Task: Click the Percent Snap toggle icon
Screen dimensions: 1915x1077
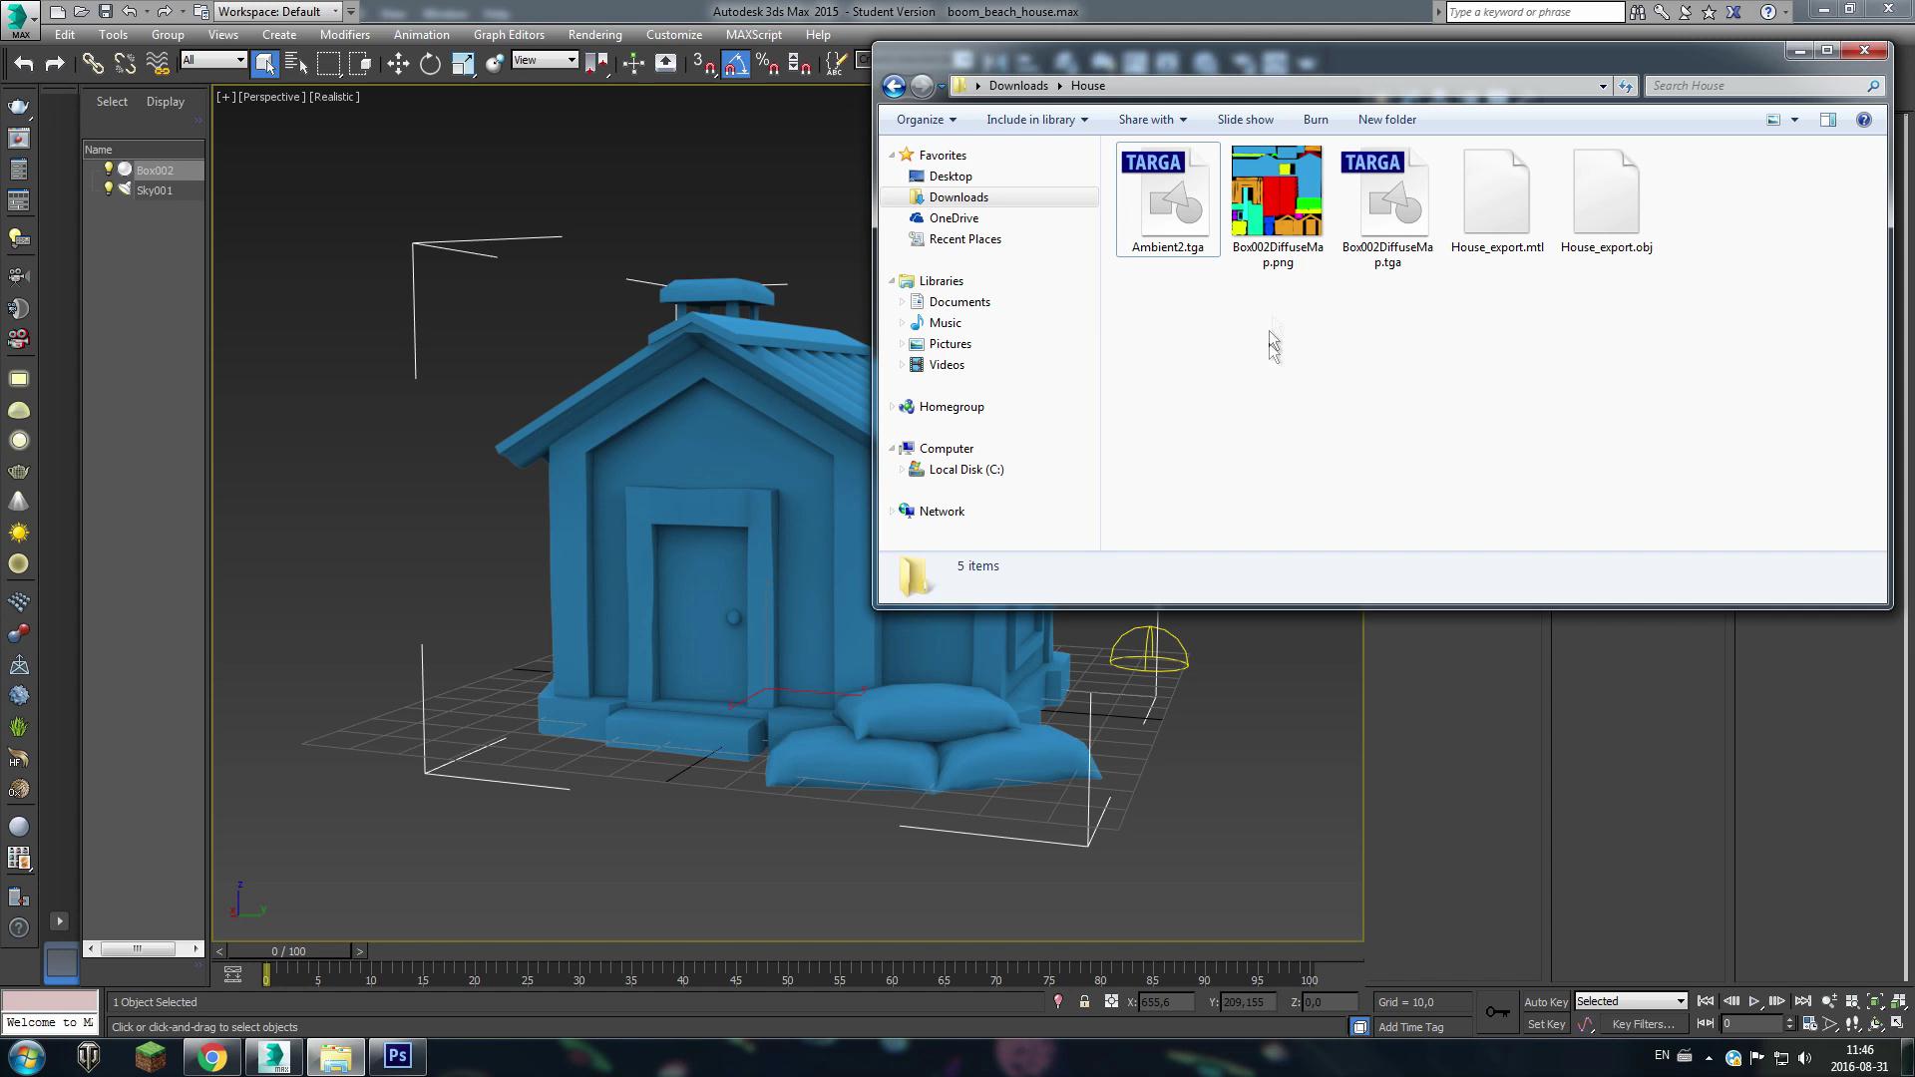Action: (767, 64)
